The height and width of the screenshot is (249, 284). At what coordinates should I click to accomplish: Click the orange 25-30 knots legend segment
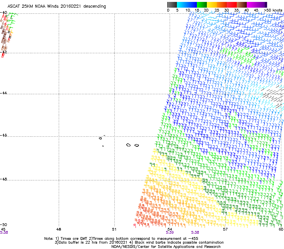tap(222, 5)
